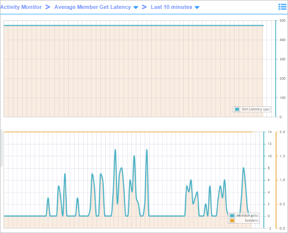
Task: Click the 0.0 value on seeders axis
Action: 282,228
